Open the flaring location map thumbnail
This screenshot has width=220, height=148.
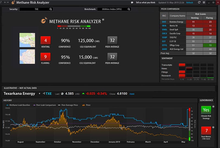pyautogui.click(x=27, y=57)
